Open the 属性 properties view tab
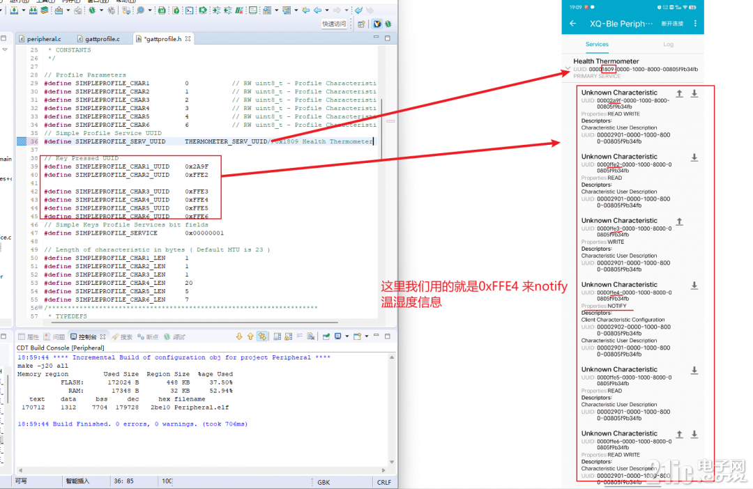The height and width of the screenshot is (489, 753). coord(29,337)
